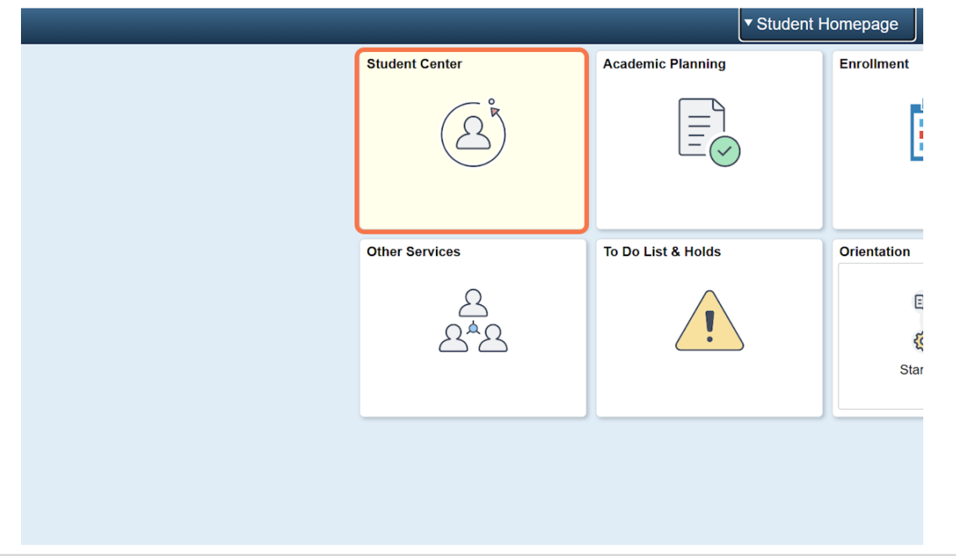Screen dimensions: 956x556
Task: Click the Student Center tile title
Action: click(x=414, y=64)
